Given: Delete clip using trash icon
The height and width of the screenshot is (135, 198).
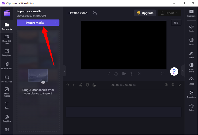Looking at the screenshot, I should pos(87,85).
